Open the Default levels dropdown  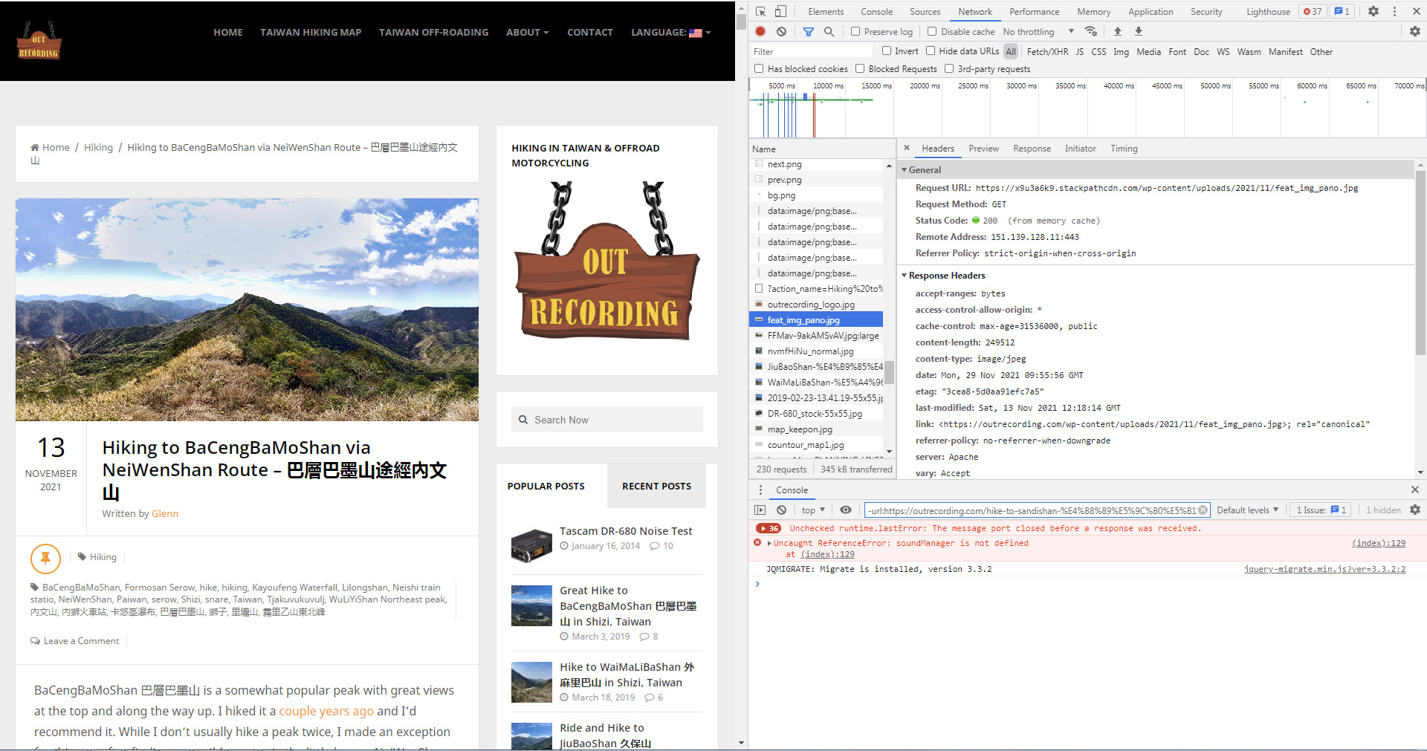coord(1247,510)
